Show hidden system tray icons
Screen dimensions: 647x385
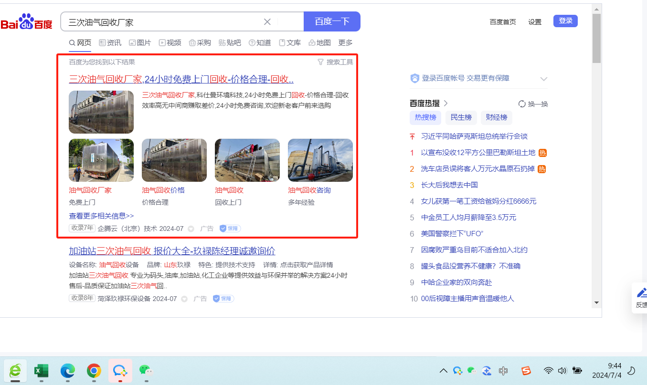click(443, 371)
